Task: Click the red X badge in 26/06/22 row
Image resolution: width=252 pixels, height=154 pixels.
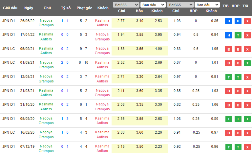Action: pyautogui.click(x=247, y=21)
